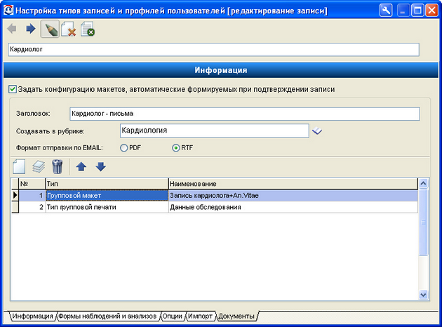Select the RTF email format option
This screenshot has height=327, width=442.
coord(175,148)
